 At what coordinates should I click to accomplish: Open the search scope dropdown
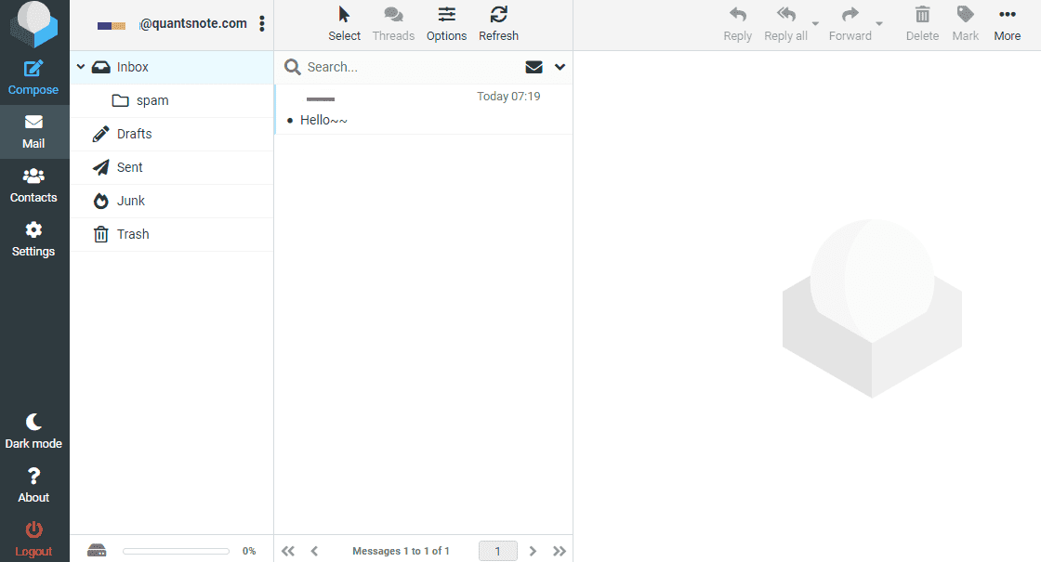coord(560,67)
